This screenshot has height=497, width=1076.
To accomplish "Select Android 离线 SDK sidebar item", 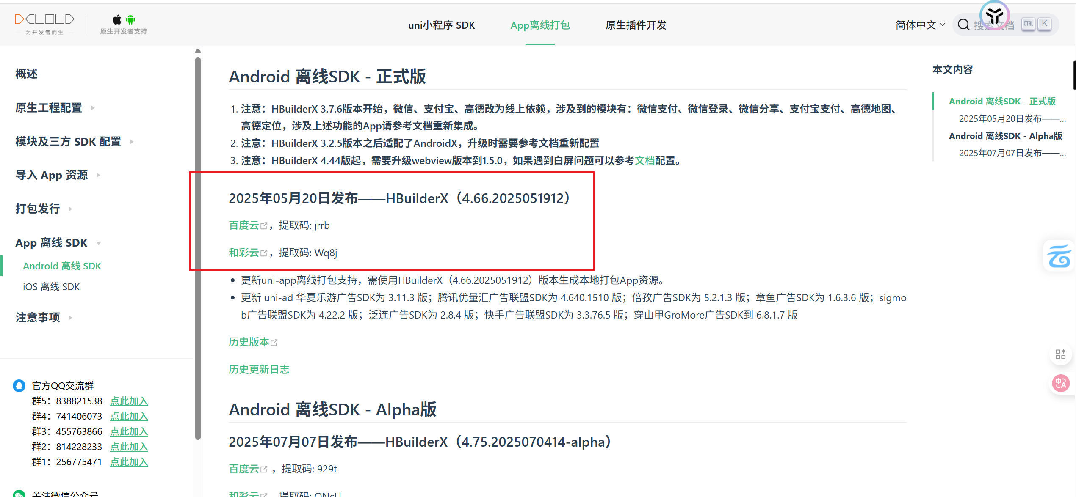I will point(62,266).
